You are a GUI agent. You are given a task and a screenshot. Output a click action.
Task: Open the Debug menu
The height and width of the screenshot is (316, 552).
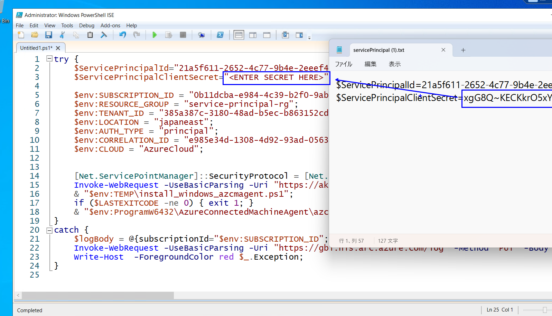click(x=86, y=26)
